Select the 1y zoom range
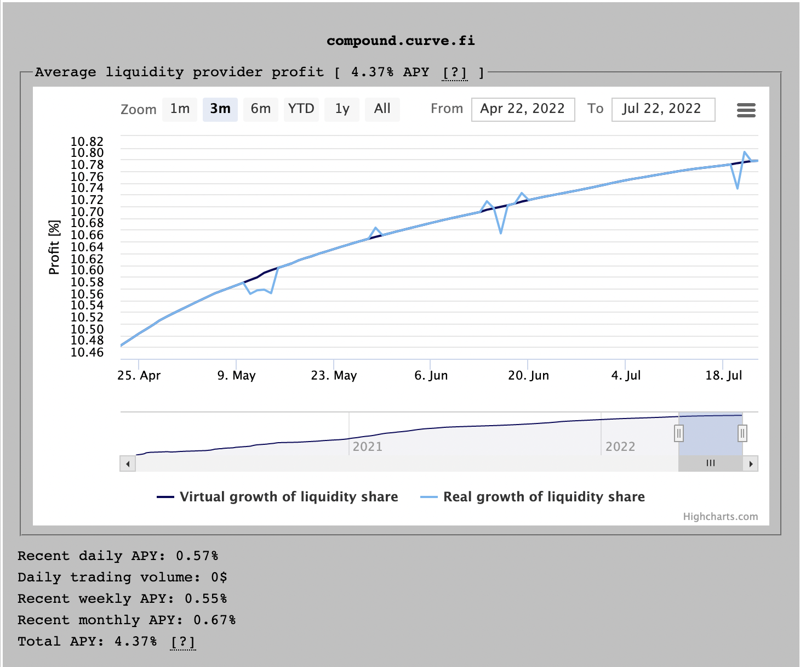 click(342, 109)
